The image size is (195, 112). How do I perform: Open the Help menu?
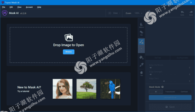click(39, 7)
